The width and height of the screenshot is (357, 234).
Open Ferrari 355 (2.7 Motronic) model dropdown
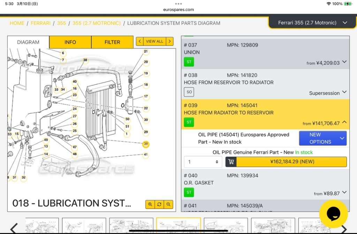point(312,23)
